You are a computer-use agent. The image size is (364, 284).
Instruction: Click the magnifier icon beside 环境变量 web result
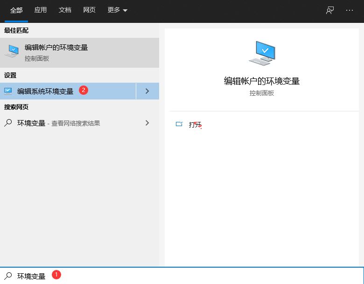[x=8, y=123]
